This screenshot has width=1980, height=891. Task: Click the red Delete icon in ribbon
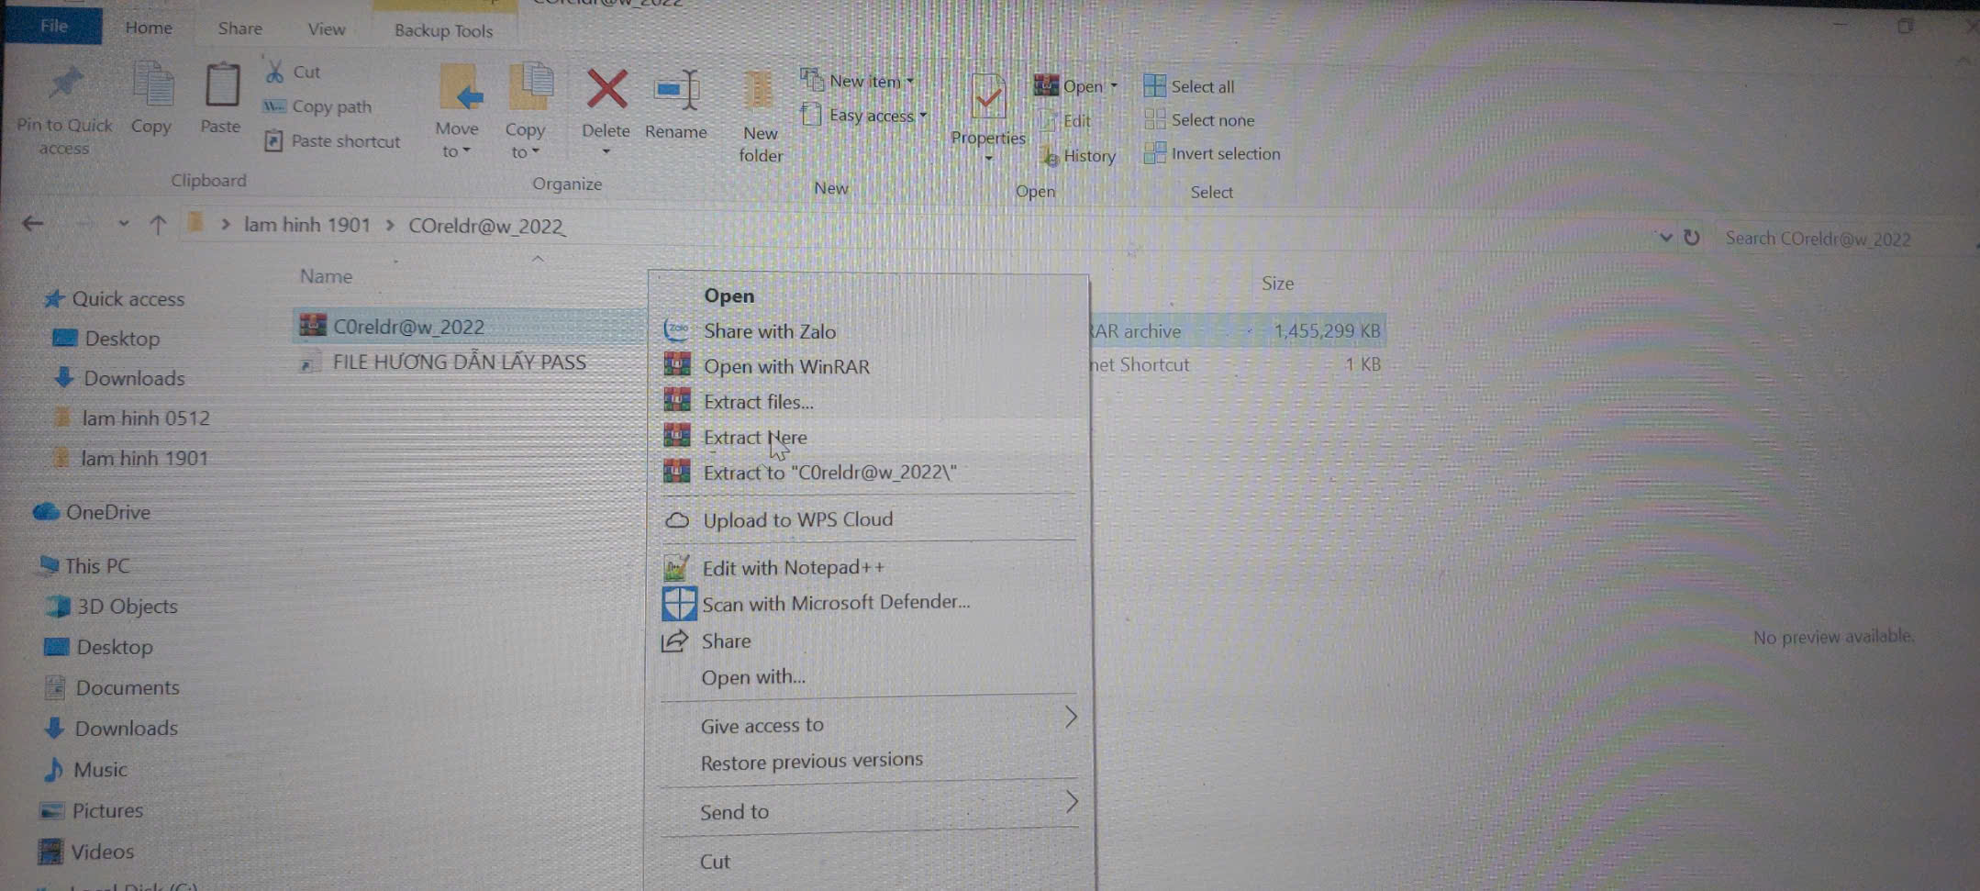click(x=606, y=92)
